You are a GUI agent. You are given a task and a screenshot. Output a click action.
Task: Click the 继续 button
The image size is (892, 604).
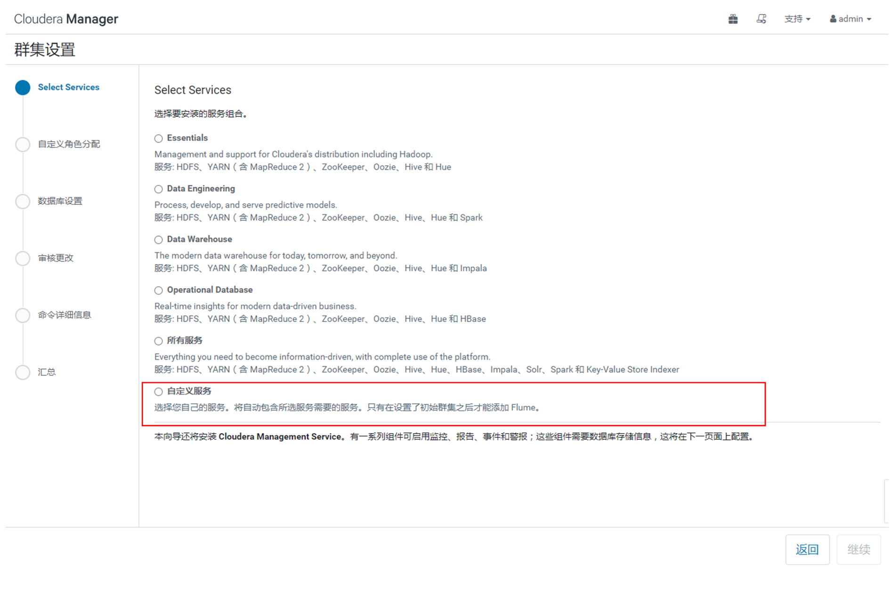[859, 549]
